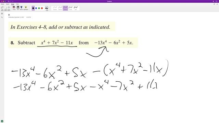Open the Home ribbon tab
Image resolution: width=219 pixels, height=123 pixels.
click(2, 4)
